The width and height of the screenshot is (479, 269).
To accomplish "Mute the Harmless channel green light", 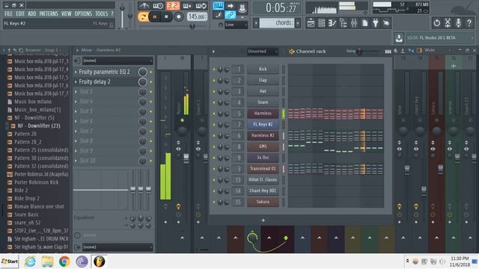I will 214,114.
